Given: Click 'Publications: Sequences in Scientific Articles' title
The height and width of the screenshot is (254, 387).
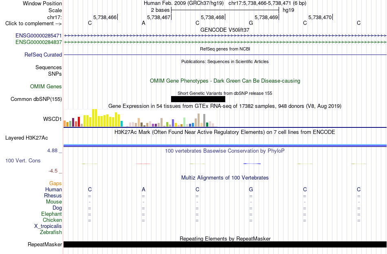Looking at the screenshot, I should 225,61.
